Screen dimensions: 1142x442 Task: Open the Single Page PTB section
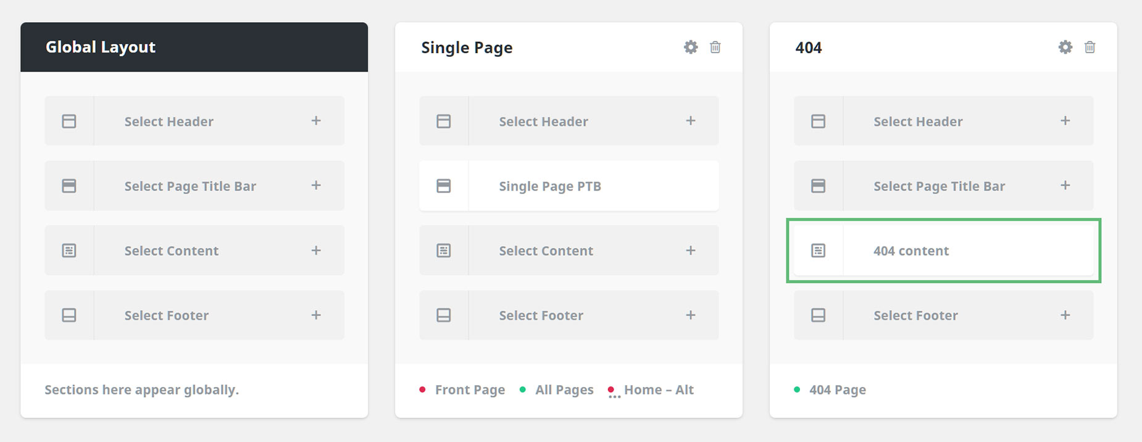coord(569,186)
